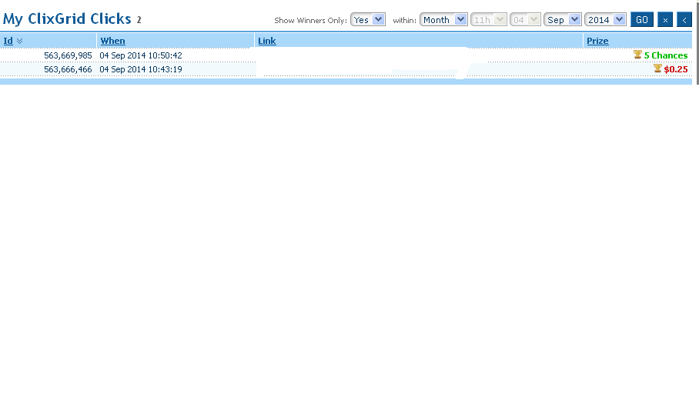Select Id 563,669,985 cell
This screenshot has height=394, width=699.
coord(68,55)
